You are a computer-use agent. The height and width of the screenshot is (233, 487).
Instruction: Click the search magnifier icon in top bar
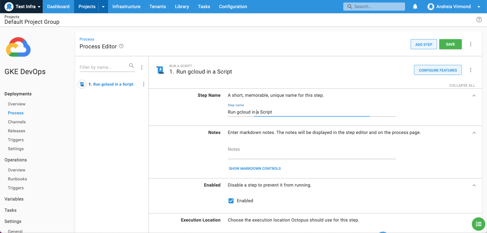click(x=350, y=6)
